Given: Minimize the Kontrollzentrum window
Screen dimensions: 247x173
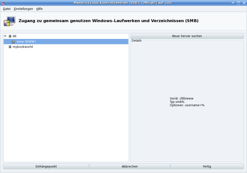Looking at the screenshot, I should tap(233, 3).
